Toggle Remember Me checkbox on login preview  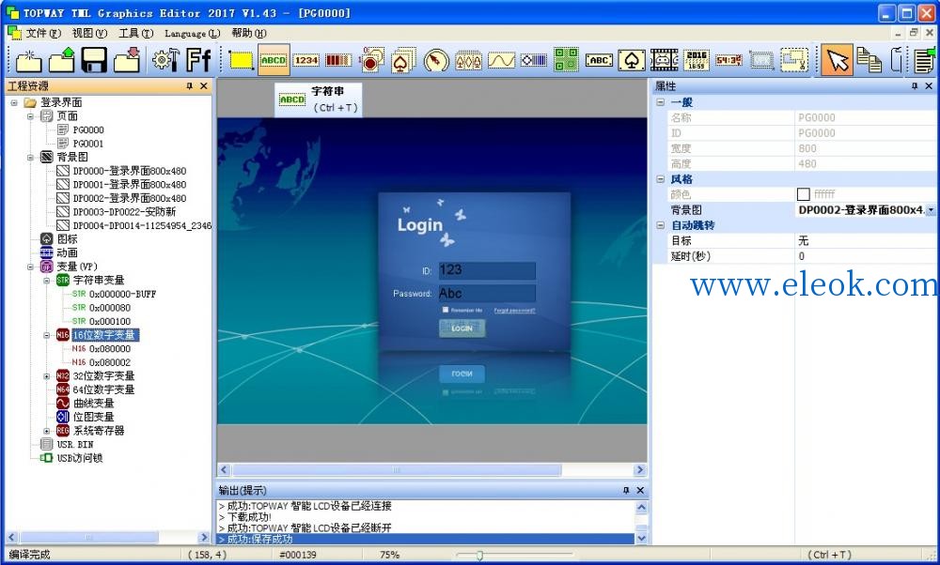[x=446, y=310]
